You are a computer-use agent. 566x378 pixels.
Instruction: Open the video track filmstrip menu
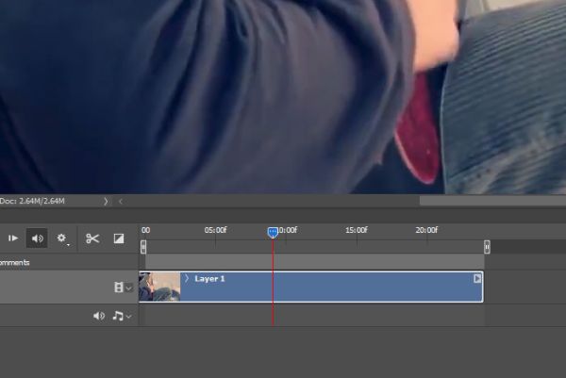(123, 288)
